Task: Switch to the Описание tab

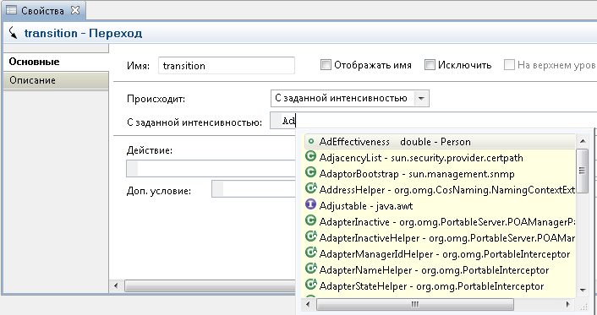Action: coord(56,80)
